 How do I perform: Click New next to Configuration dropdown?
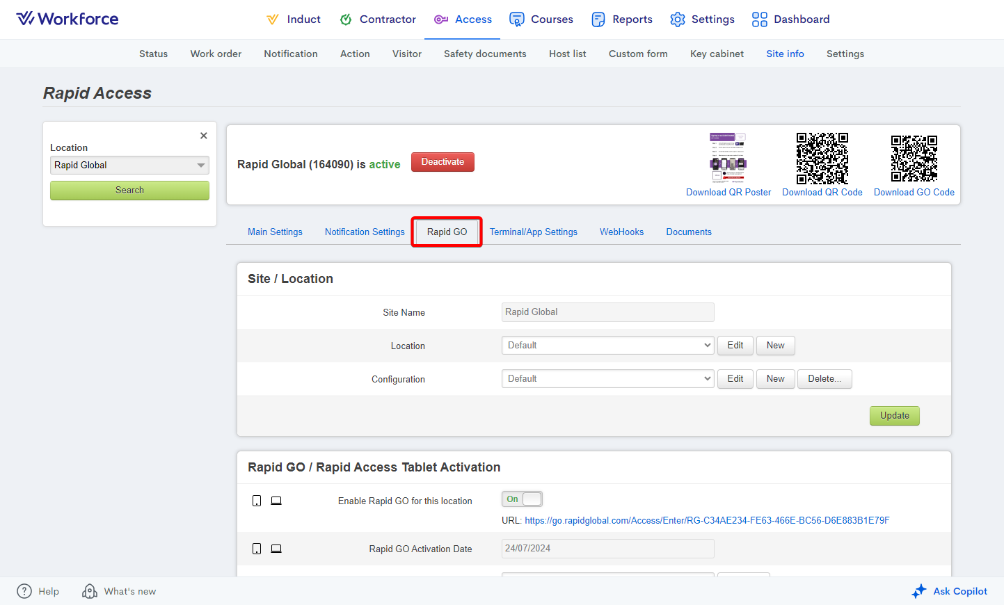point(776,379)
